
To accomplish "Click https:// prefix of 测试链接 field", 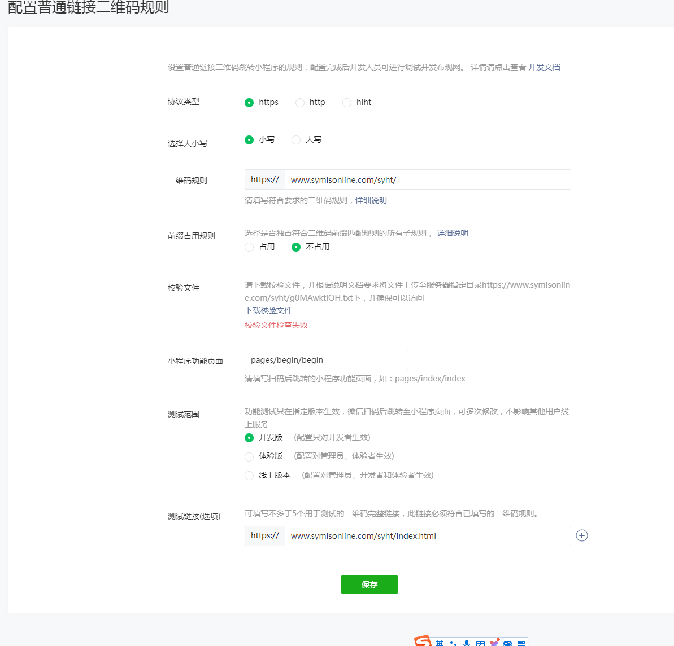I will 265,536.
